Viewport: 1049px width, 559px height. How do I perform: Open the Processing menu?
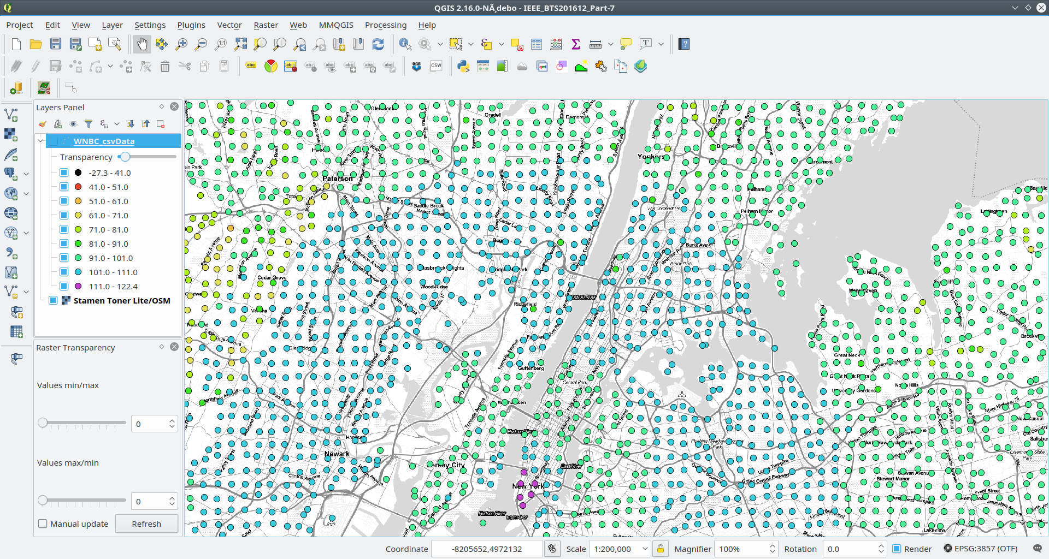pos(386,25)
